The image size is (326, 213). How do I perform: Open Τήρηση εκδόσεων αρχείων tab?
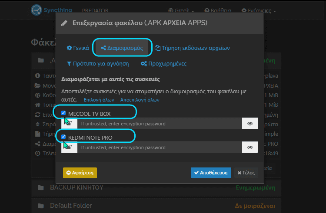click(192, 48)
